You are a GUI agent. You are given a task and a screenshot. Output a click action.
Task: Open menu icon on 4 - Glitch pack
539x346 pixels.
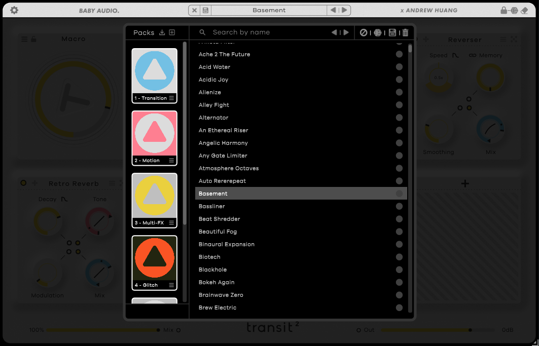point(171,285)
